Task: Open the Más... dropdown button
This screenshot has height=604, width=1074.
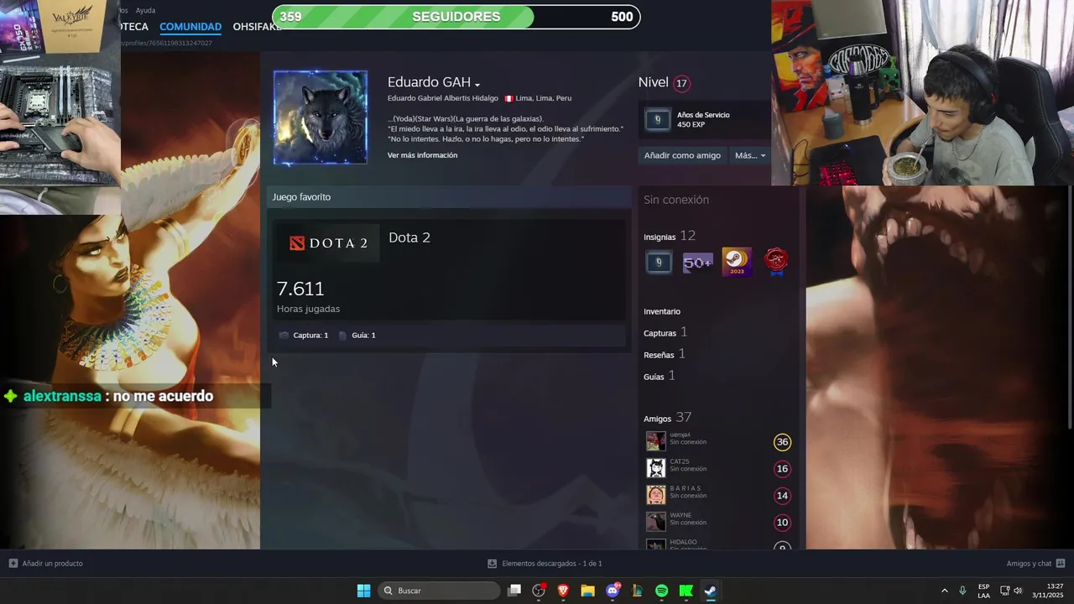Action: 749,155
